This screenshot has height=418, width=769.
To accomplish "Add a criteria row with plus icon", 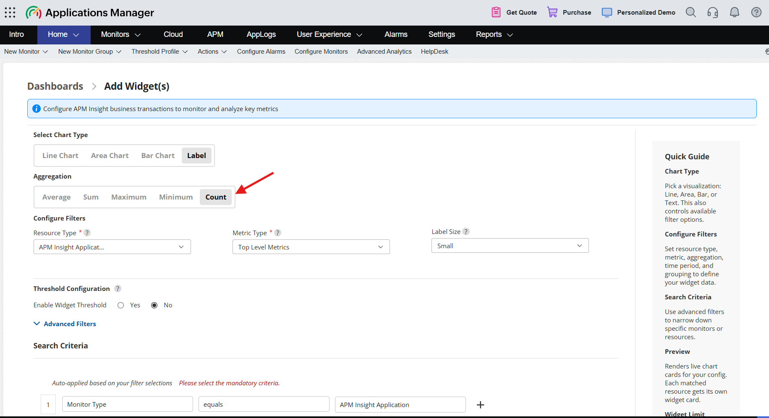I will [x=481, y=405].
